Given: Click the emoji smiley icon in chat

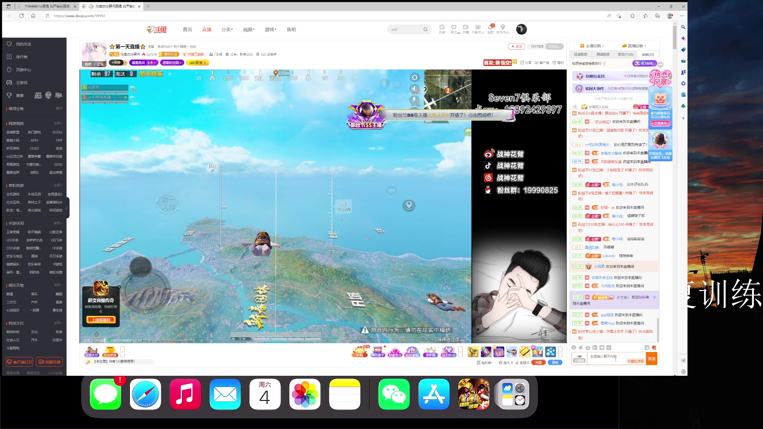Looking at the screenshot, I should click(573, 348).
